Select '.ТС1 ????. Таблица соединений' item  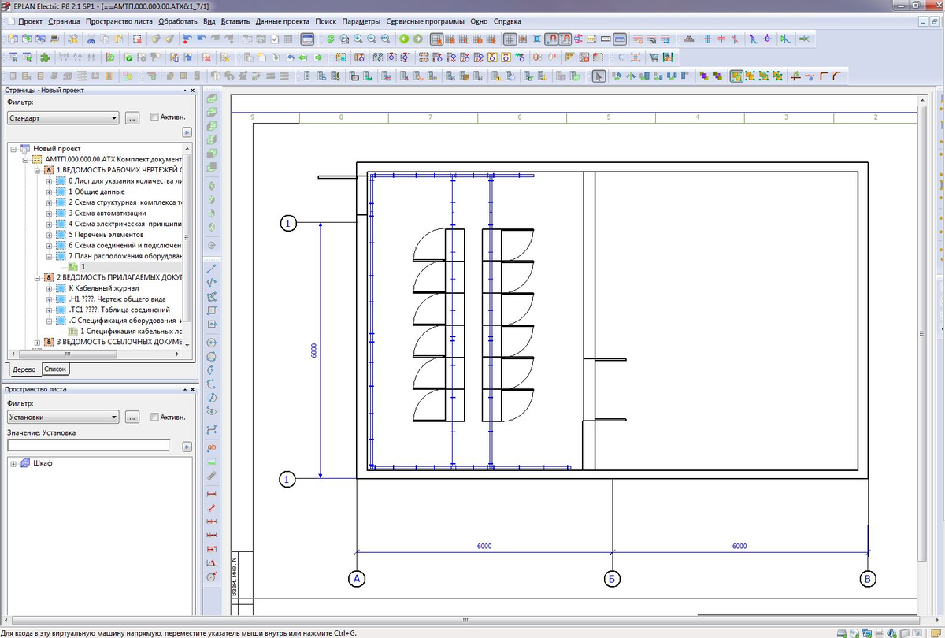click(119, 310)
